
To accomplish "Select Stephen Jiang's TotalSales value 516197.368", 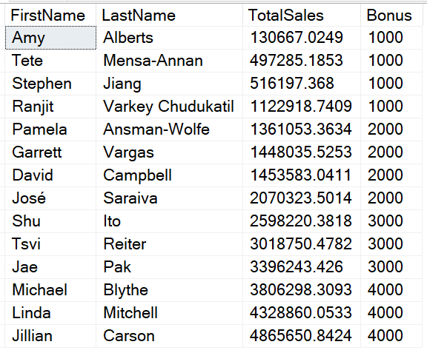I will coord(302,84).
